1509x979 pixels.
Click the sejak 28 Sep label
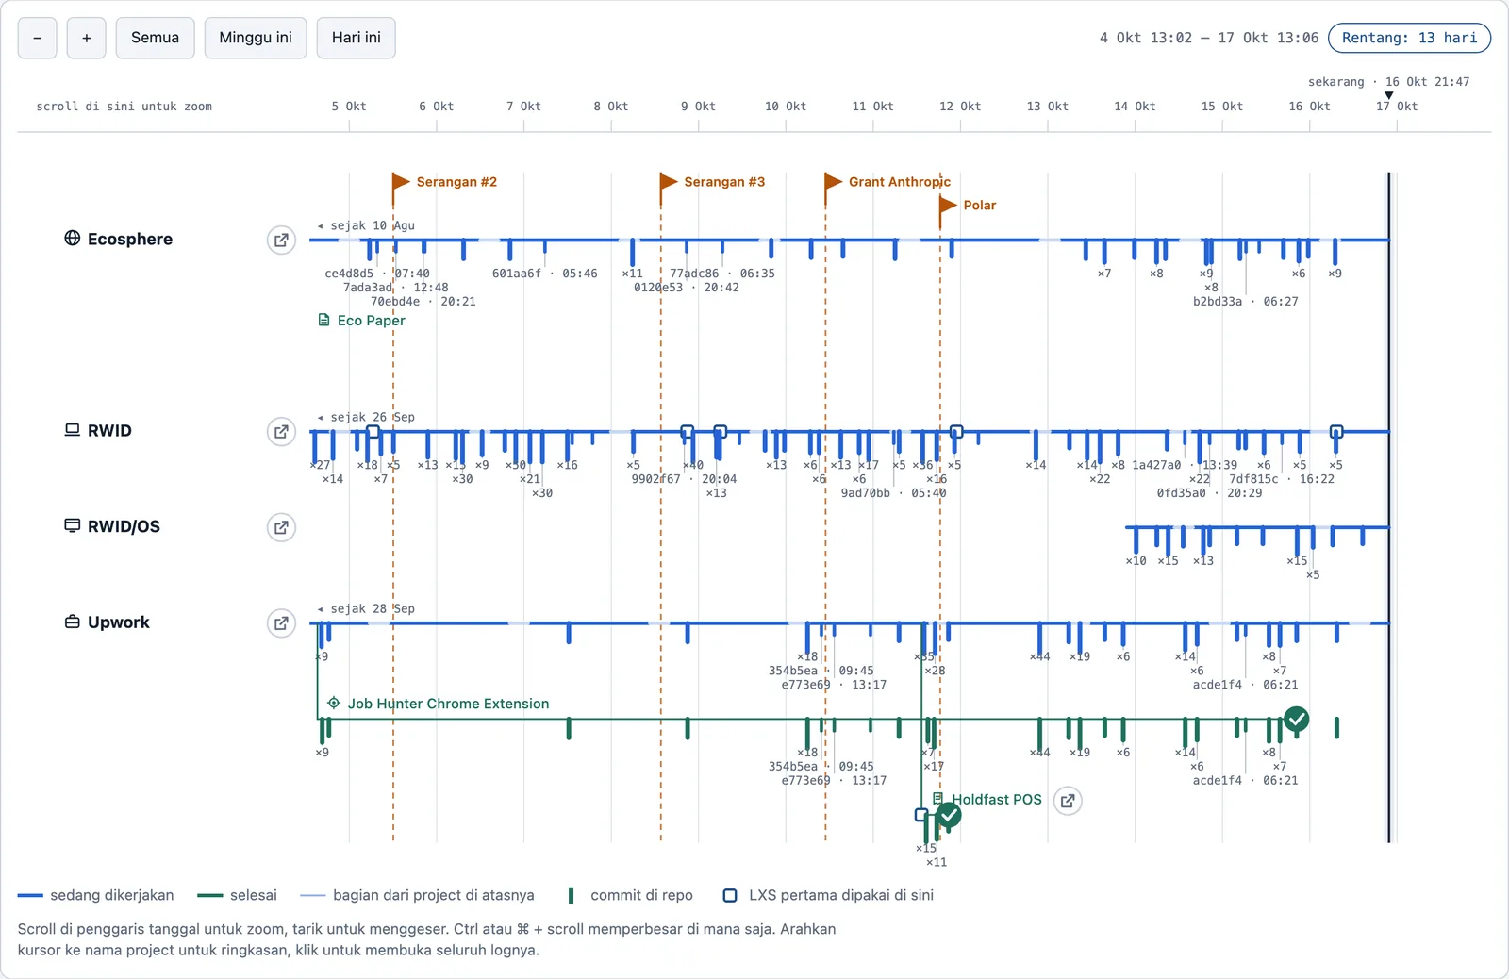pos(366,608)
